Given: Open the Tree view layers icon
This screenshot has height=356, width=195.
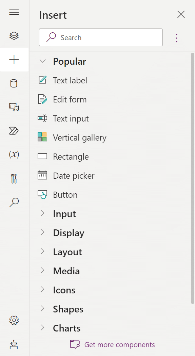Looking at the screenshot, I should (14, 36).
